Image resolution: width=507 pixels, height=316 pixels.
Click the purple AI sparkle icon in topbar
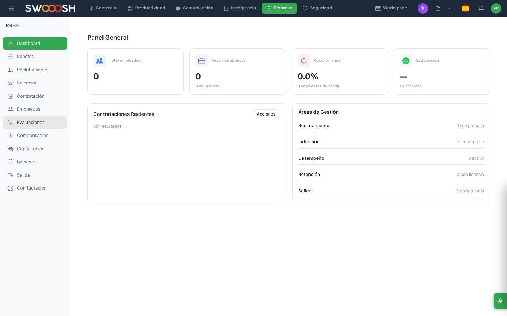click(x=423, y=8)
